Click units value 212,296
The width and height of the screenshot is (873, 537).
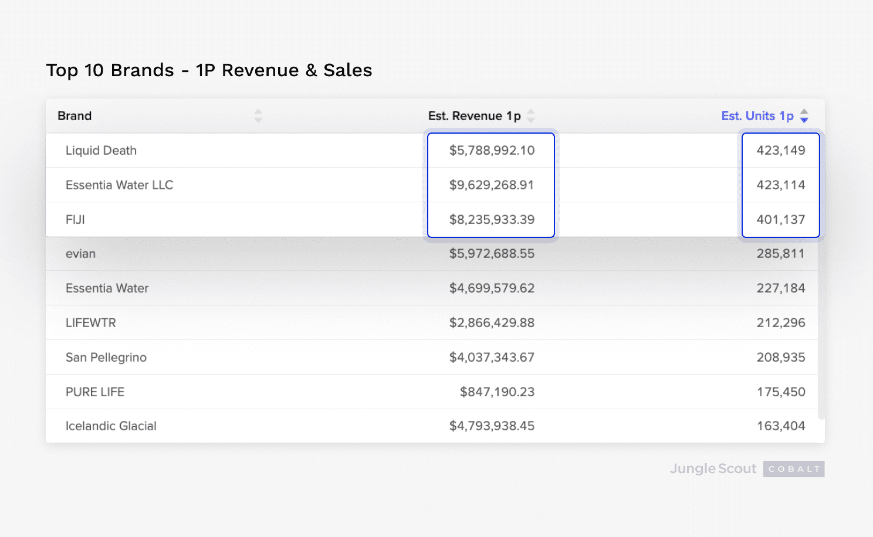tap(781, 323)
